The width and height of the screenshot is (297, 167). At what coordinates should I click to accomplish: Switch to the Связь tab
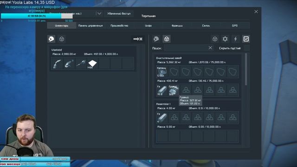coord(206,26)
